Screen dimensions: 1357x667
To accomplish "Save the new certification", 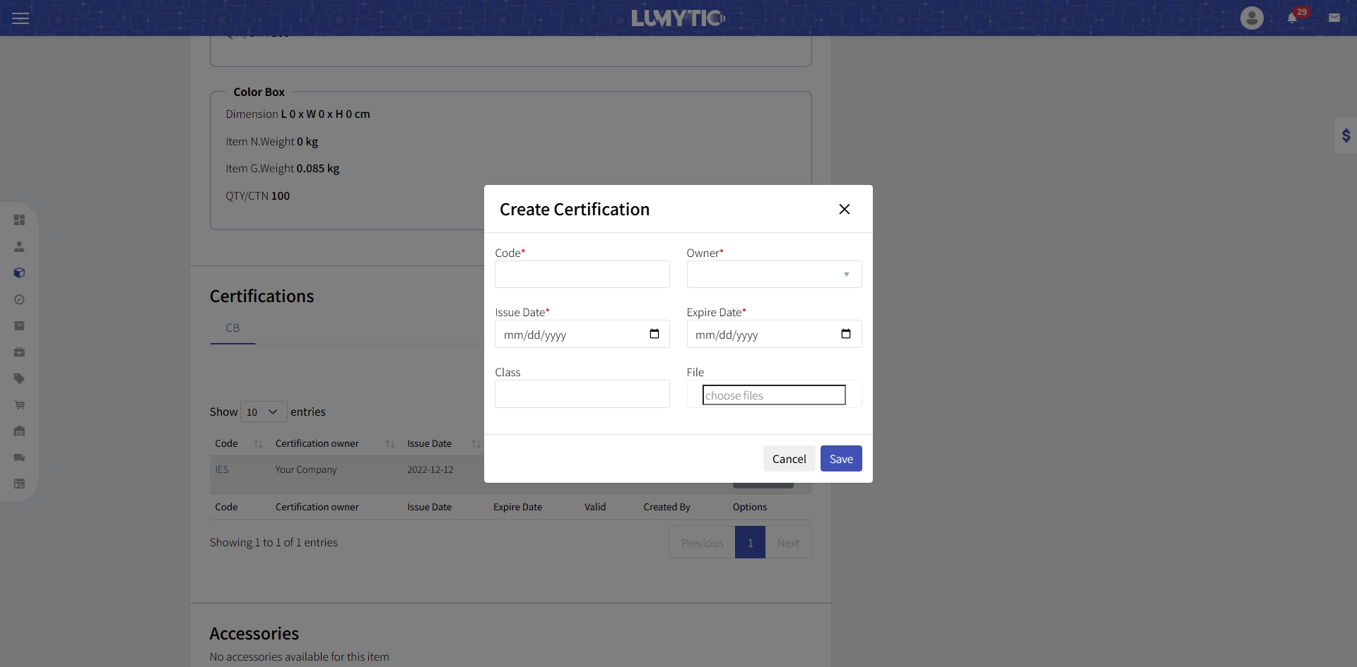I will [841, 458].
